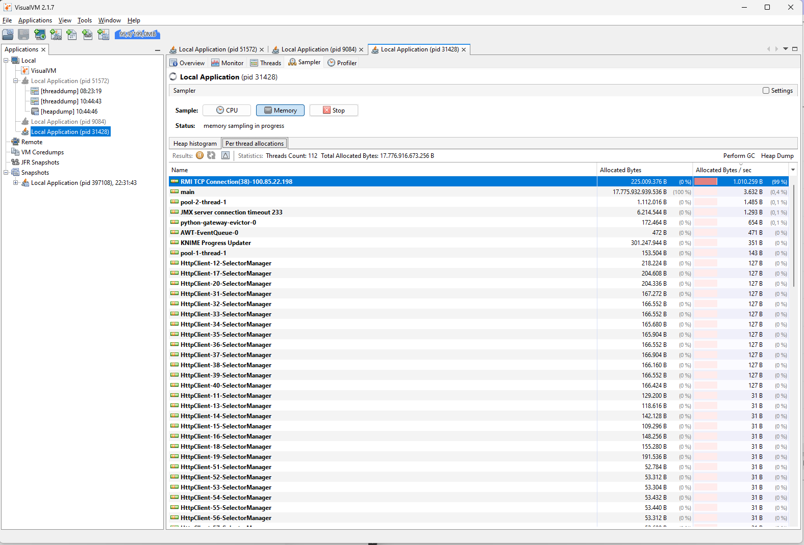Expand Local Application (pid 397108) snapshot node
The height and width of the screenshot is (545, 804).
coord(16,182)
